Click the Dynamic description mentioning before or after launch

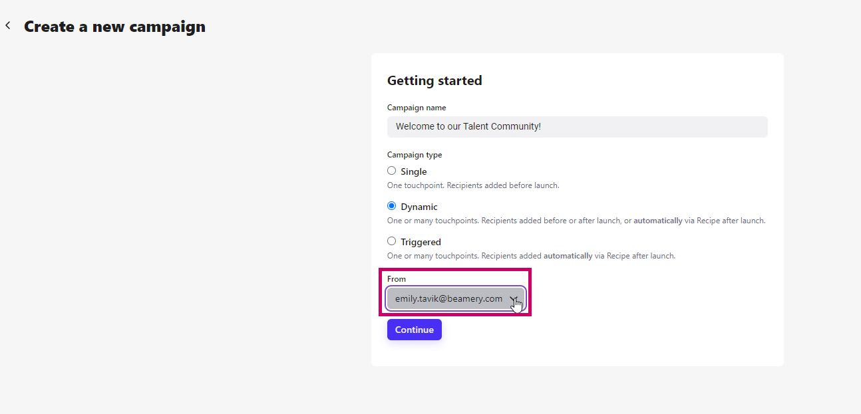pyautogui.click(x=576, y=221)
